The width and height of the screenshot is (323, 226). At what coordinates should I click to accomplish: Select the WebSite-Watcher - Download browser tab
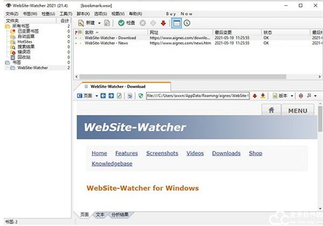click(122, 87)
